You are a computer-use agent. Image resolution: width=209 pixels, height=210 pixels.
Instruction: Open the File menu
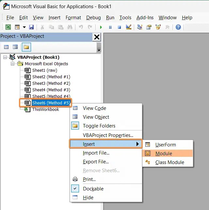coord(10,18)
